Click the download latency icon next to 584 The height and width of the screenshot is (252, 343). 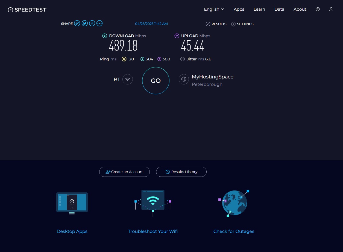click(x=142, y=59)
